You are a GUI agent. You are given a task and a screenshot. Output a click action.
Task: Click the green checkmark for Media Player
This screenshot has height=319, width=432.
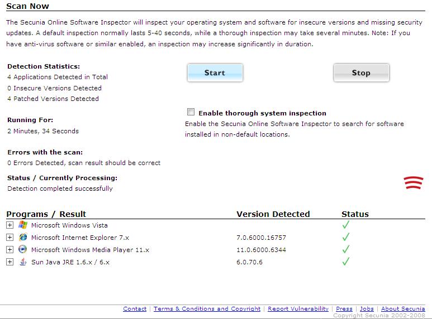pyautogui.click(x=346, y=249)
